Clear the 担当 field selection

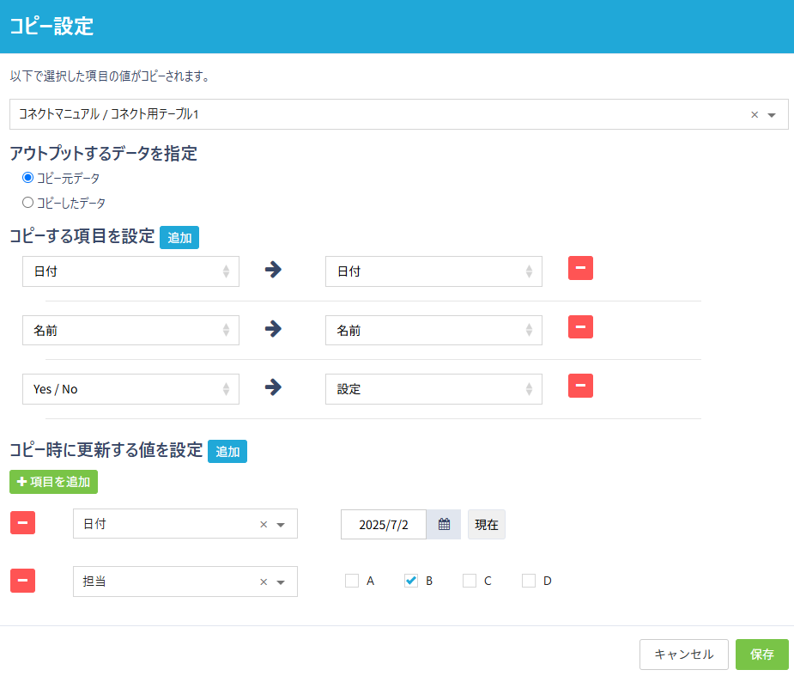pos(264,582)
